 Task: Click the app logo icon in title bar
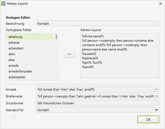(x=4, y=4)
